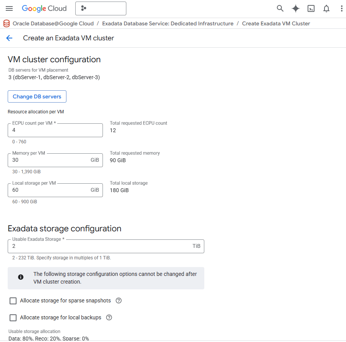The height and width of the screenshot is (342, 346).
Task: Open the more options three-dot menu
Action: pos(341,8)
